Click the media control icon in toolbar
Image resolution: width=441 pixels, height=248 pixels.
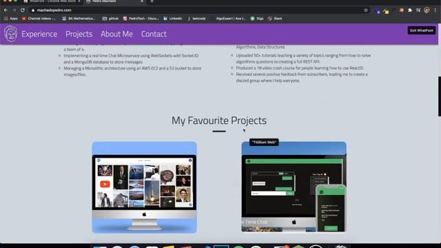pos(418,10)
